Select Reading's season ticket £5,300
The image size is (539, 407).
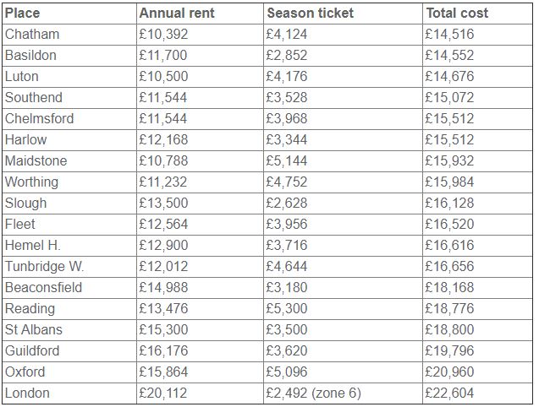(x=286, y=308)
